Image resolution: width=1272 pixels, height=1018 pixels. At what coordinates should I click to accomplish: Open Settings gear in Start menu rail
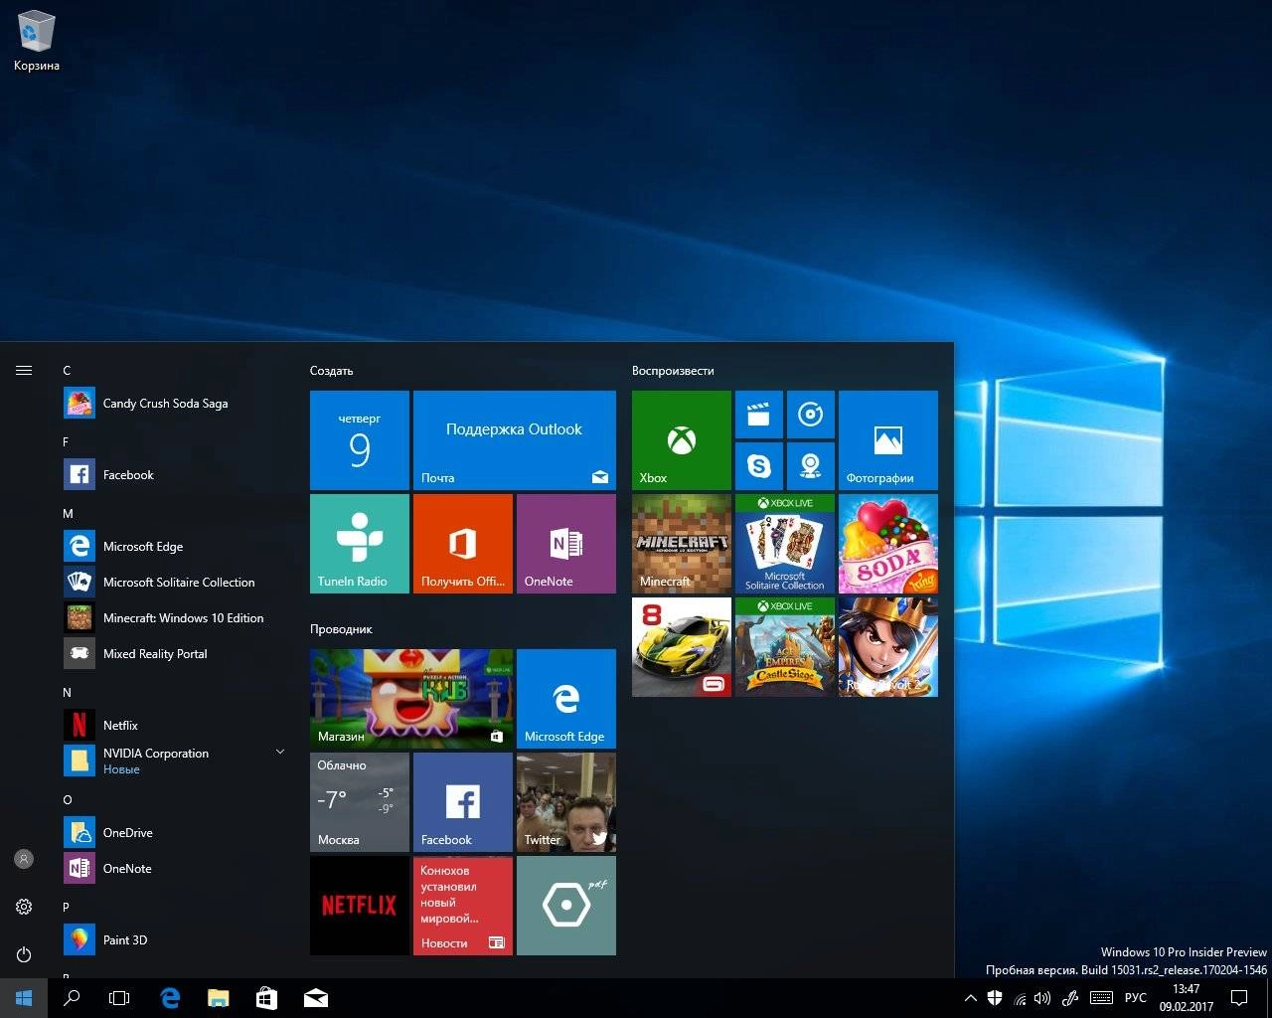[x=24, y=907]
